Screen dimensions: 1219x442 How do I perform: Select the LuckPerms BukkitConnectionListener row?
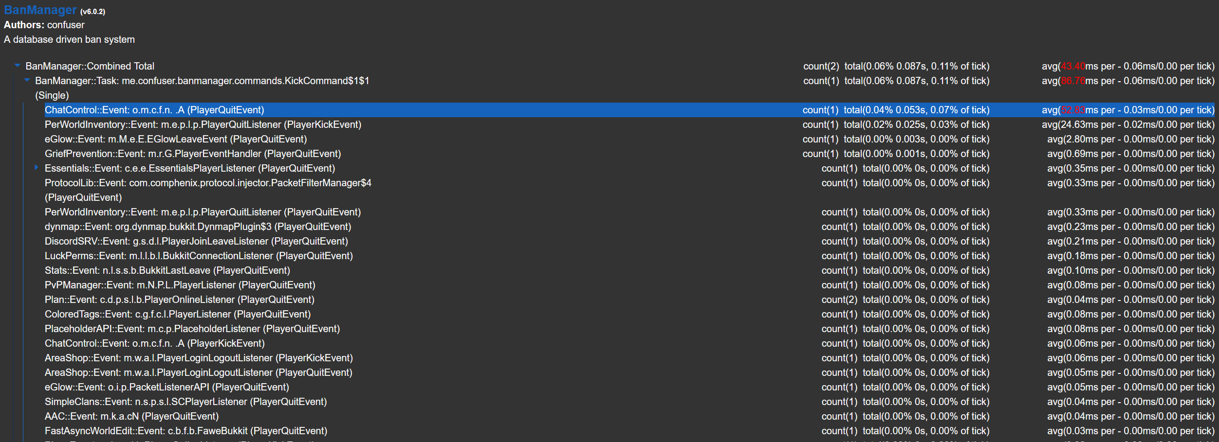click(x=200, y=256)
